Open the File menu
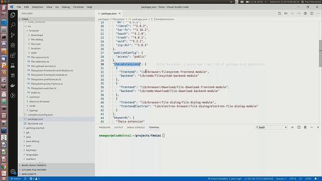The image size is (322, 181). [x=19, y=7]
